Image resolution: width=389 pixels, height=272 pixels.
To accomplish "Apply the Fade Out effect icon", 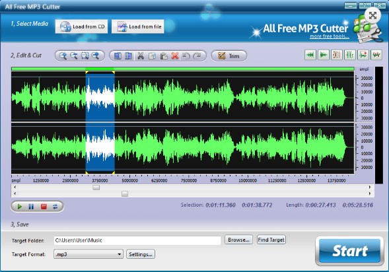I will pyautogui.click(x=323, y=55).
